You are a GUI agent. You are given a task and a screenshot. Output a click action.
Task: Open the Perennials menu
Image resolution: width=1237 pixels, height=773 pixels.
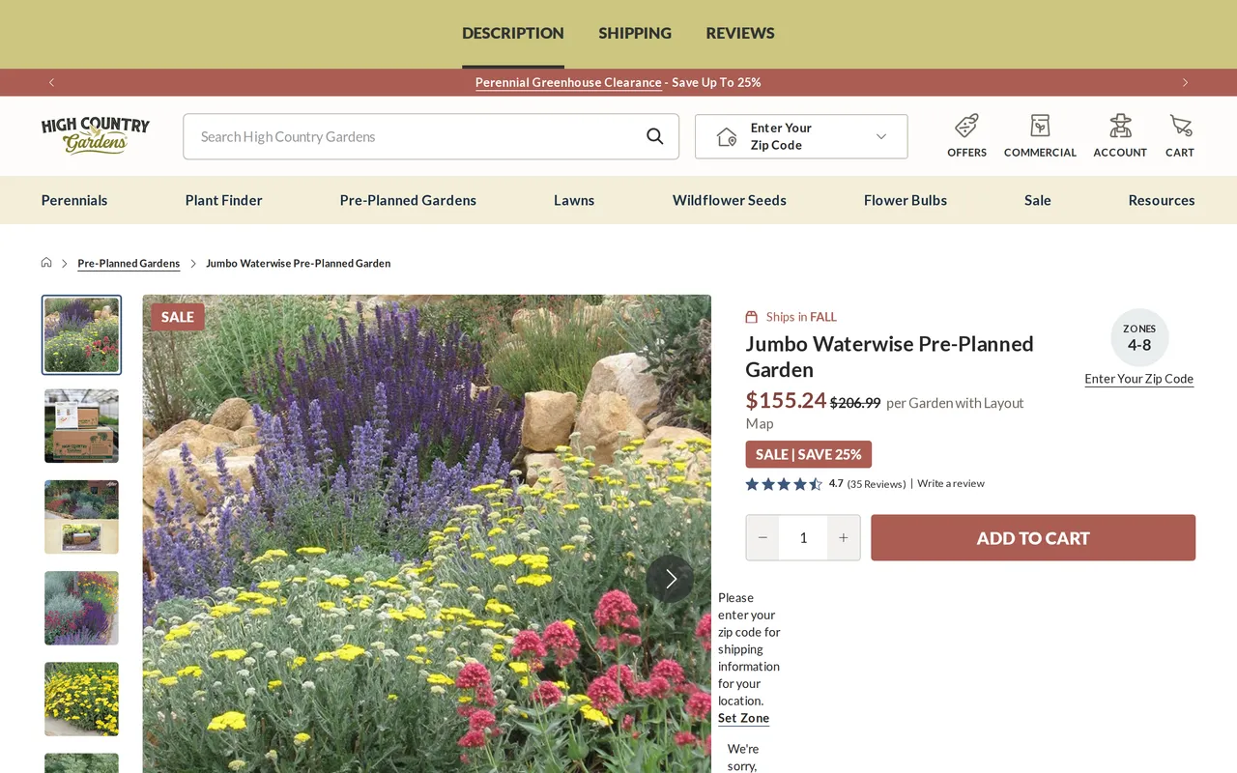click(x=74, y=200)
